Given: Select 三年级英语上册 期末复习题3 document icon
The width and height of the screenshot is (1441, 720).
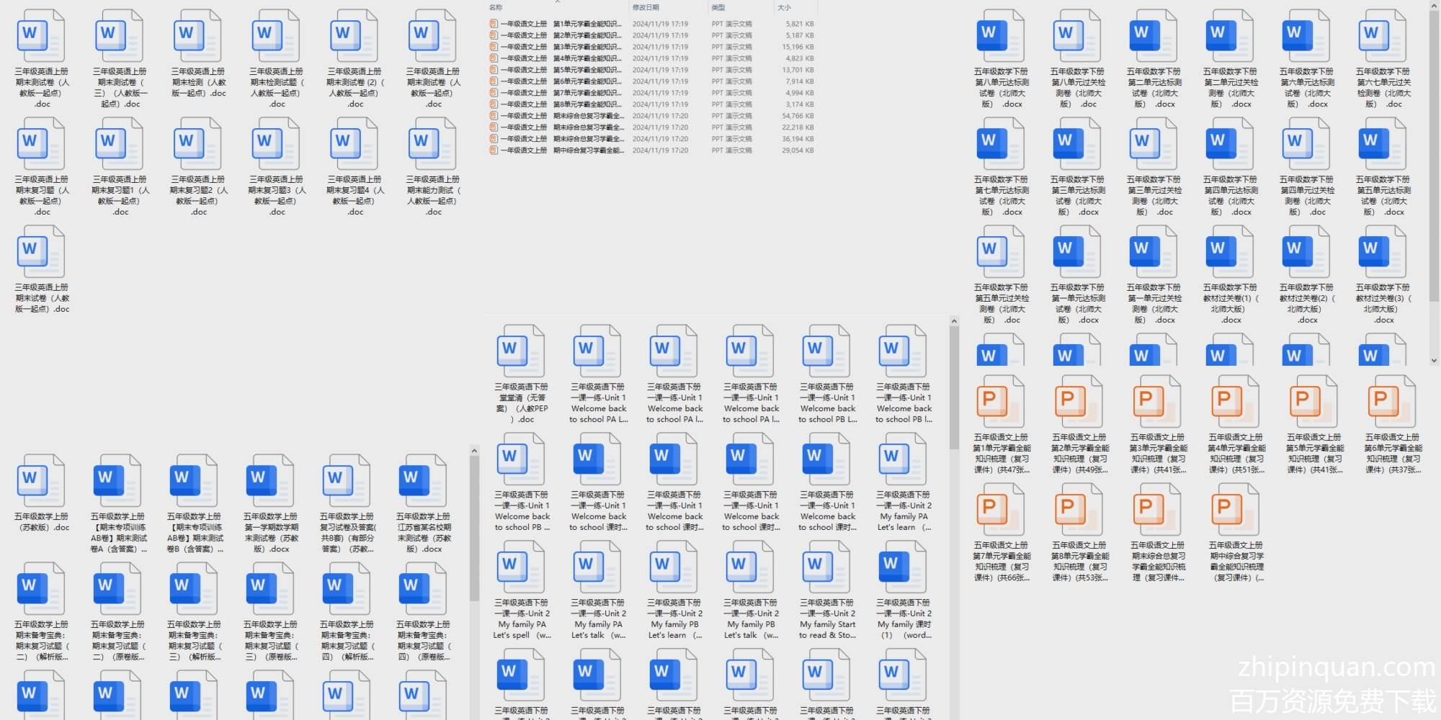Looking at the screenshot, I should click(x=277, y=145).
